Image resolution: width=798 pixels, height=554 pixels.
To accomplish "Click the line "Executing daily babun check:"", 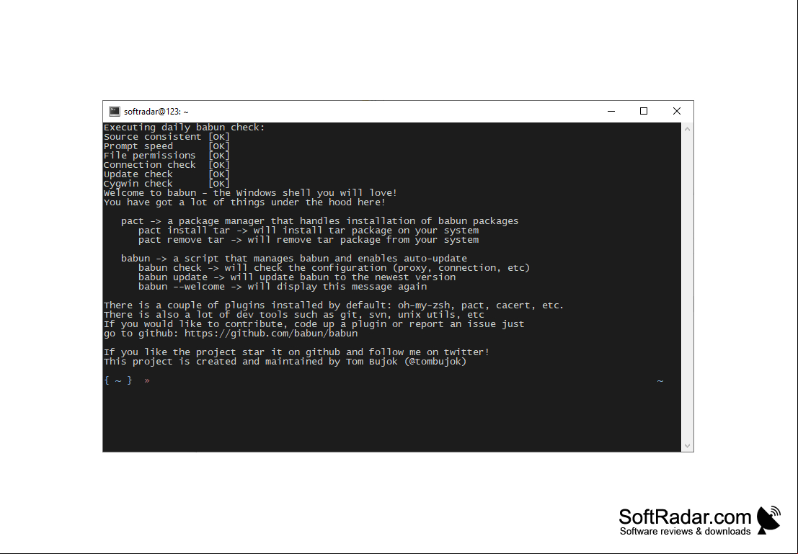I will pyautogui.click(x=185, y=128).
